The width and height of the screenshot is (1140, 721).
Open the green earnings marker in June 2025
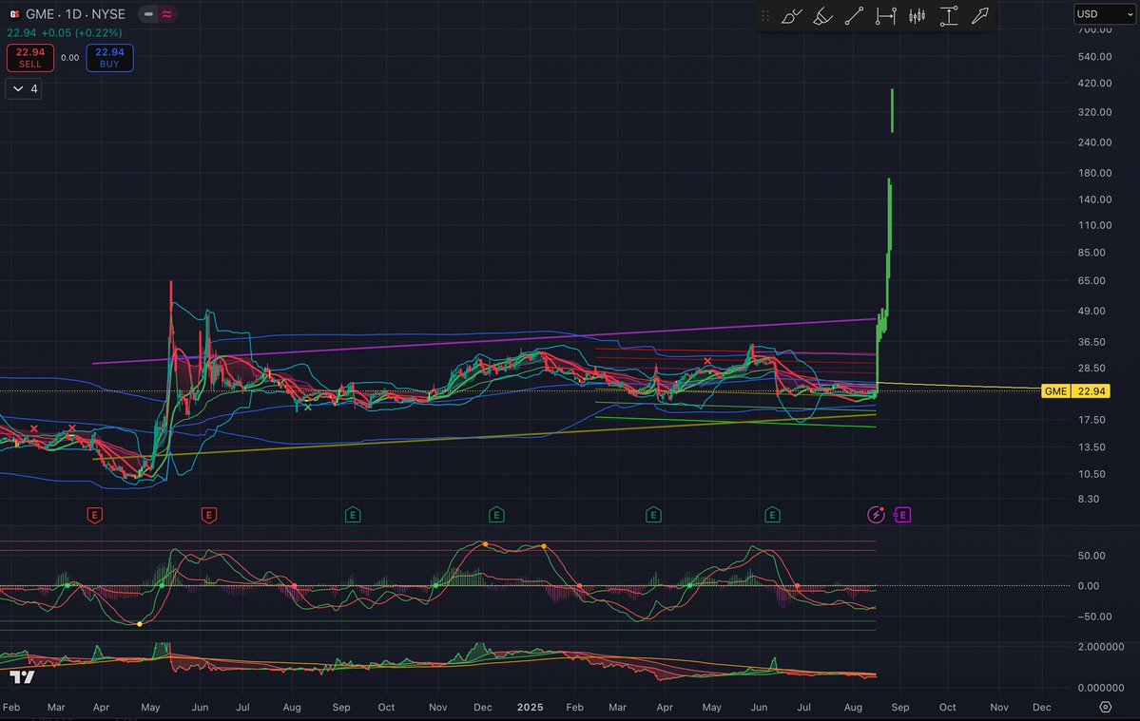(772, 515)
